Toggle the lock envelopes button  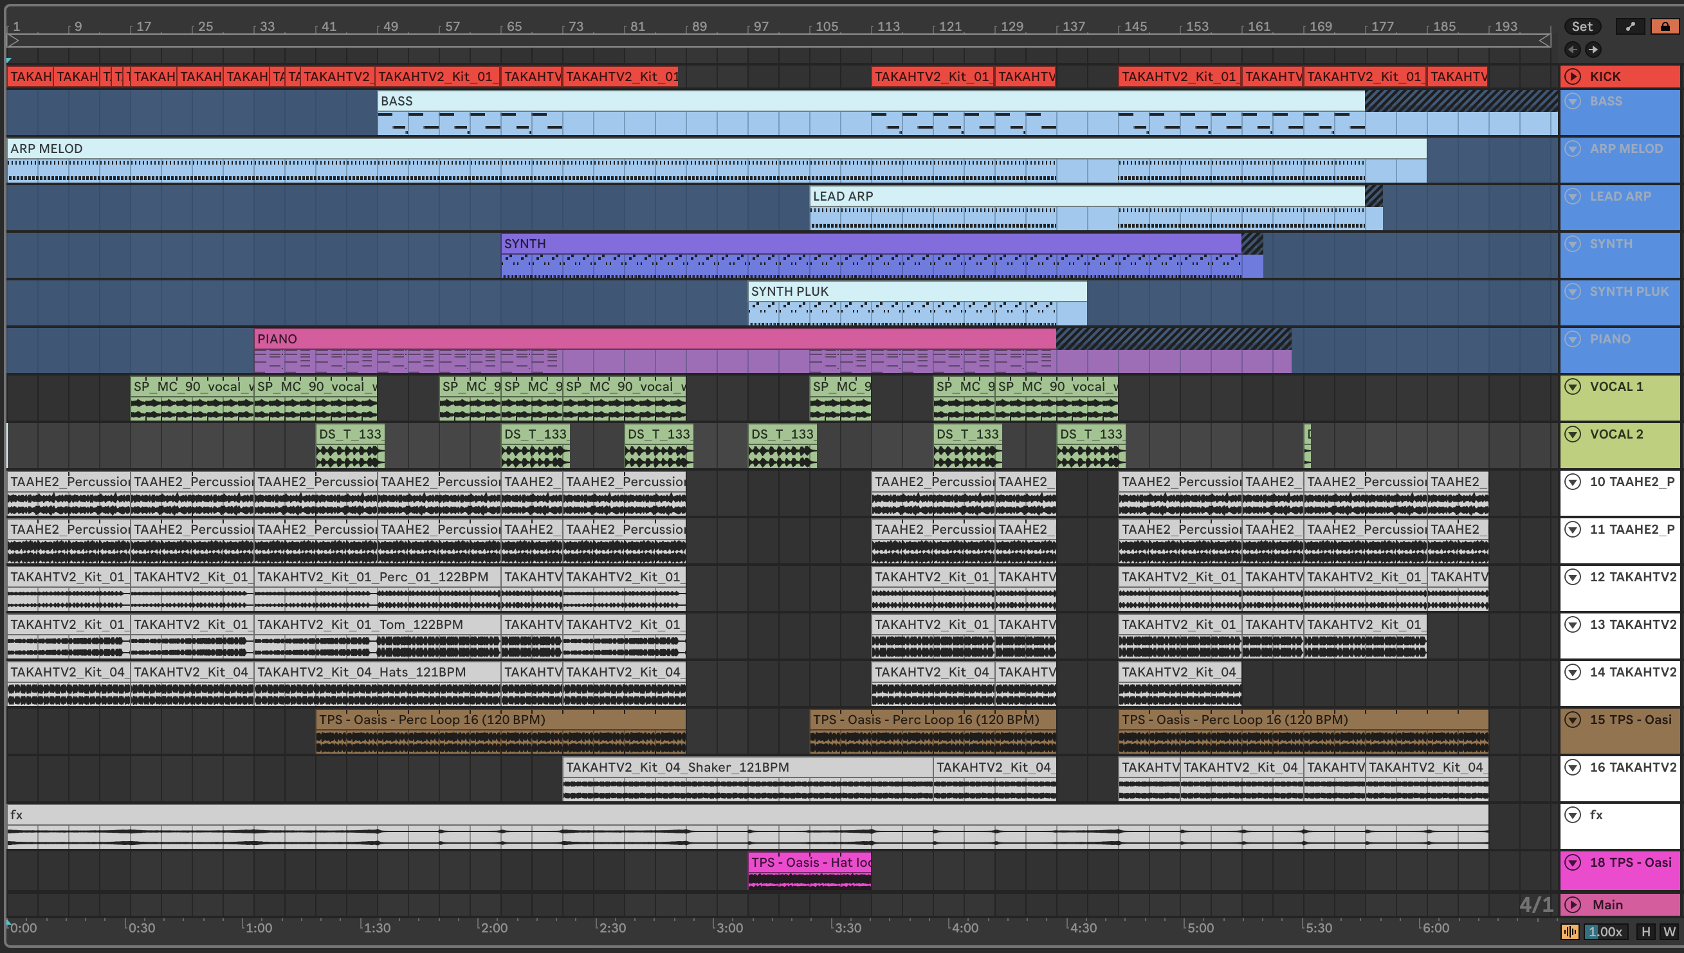click(1664, 26)
